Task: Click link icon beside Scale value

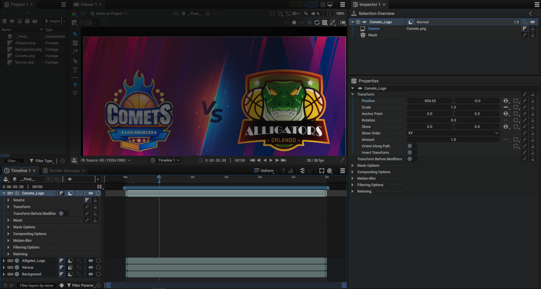Action: (x=506, y=107)
